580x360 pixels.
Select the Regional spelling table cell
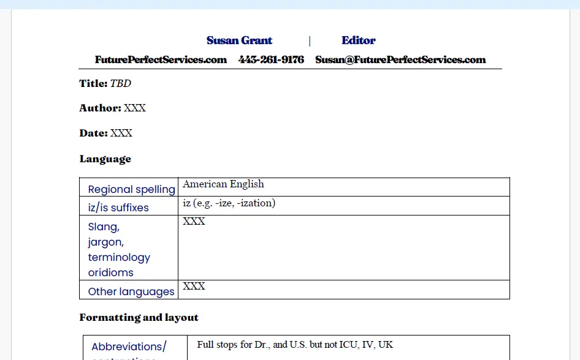pyautogui.click(x=131, y=189)
